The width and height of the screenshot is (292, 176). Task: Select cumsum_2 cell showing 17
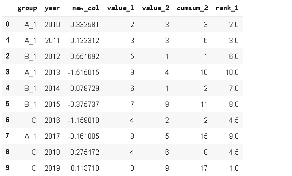(204, 168)
